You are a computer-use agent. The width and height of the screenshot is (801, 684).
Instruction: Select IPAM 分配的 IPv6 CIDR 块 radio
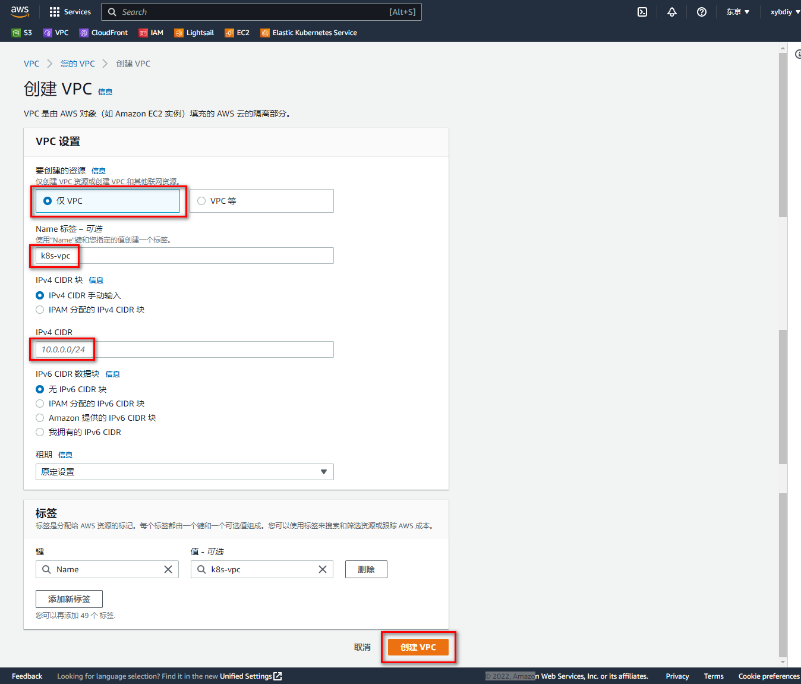40,404
